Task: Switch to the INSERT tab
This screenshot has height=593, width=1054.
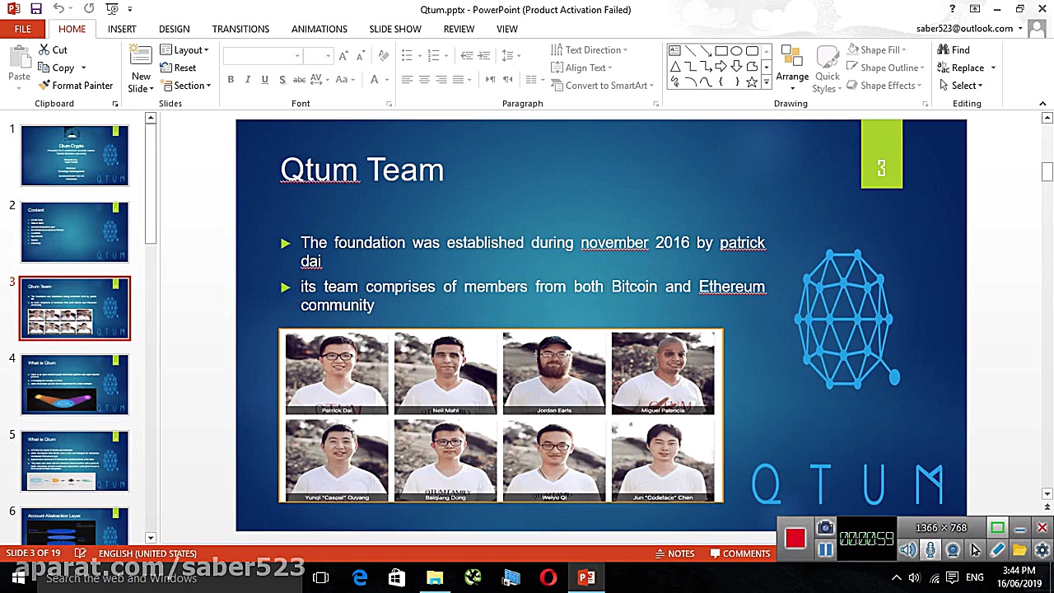Action: click(122, 29)
